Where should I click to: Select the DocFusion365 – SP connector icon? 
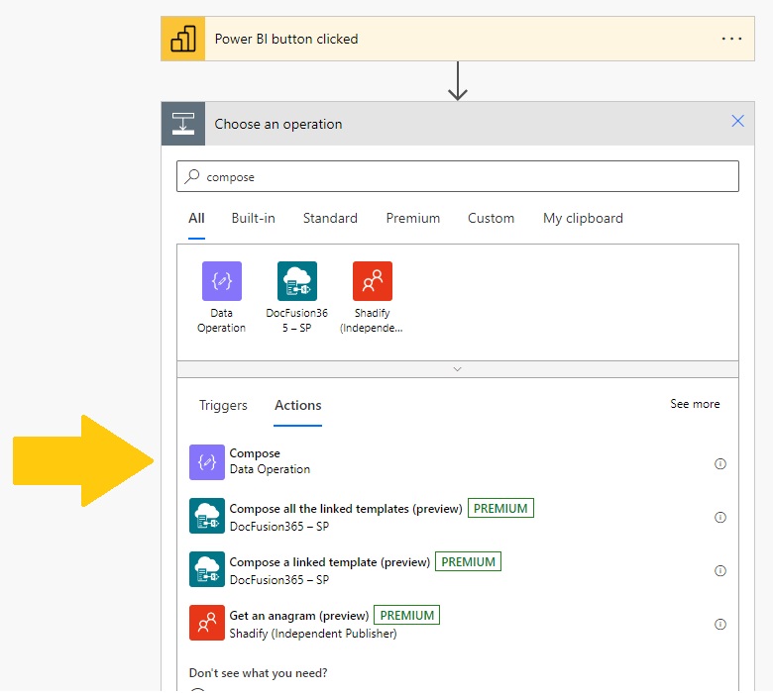(x=297, y=281)
